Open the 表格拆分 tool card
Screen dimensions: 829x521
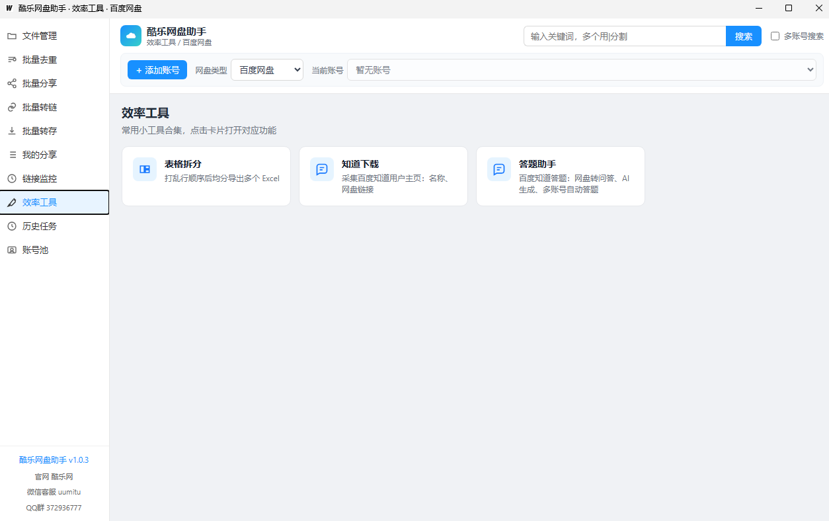[206, 176]
